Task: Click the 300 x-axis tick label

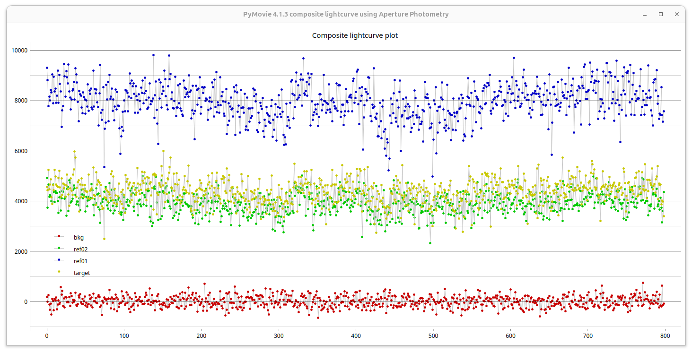Action: (279, 336)
